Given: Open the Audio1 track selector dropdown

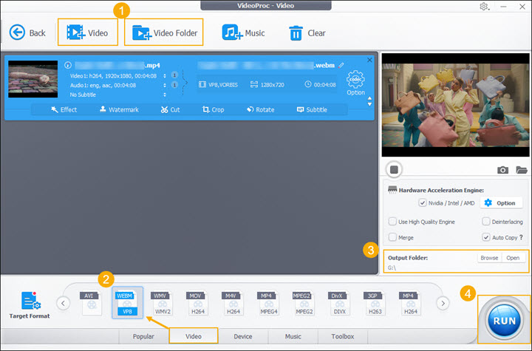Looking at the screenshot, I should coord(165,85).
